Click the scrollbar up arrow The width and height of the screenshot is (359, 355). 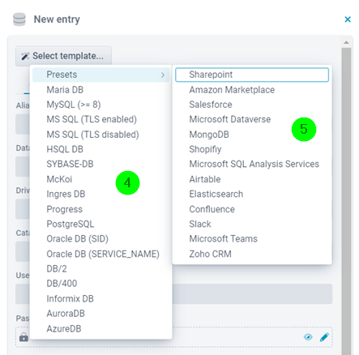coord(346,43)
